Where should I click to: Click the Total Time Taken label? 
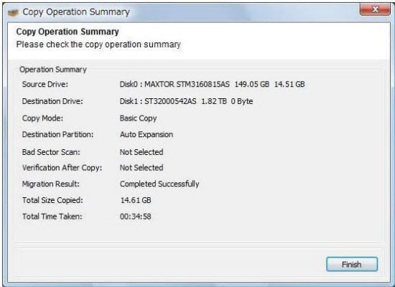coord(52,217)
